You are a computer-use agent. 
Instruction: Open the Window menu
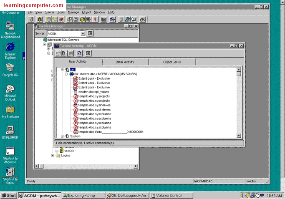[99, 12]
